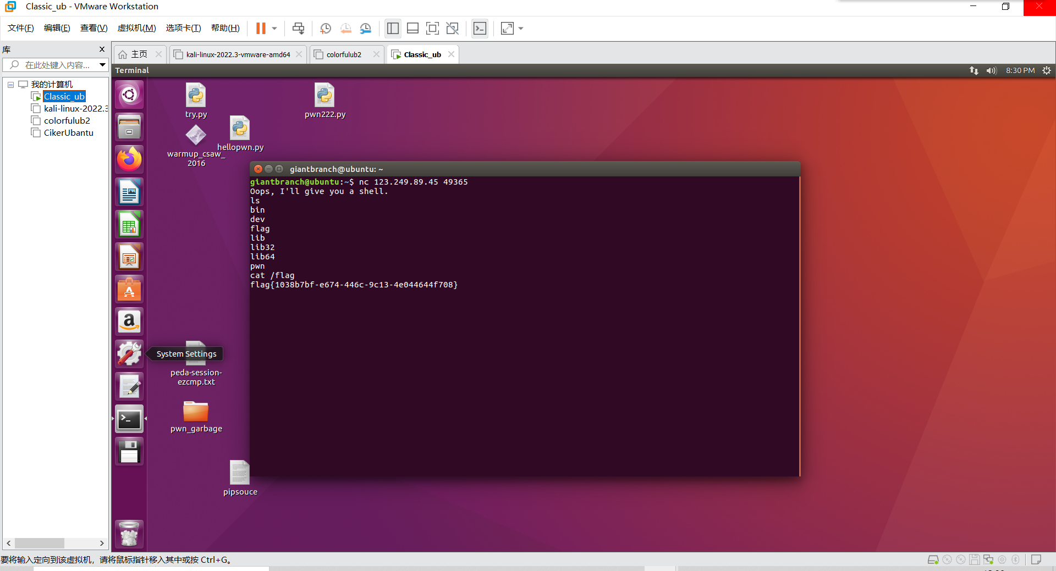Enter full screen mode via toolbar icon
Screen dimensions: 1056x571
tap(432, 28)
